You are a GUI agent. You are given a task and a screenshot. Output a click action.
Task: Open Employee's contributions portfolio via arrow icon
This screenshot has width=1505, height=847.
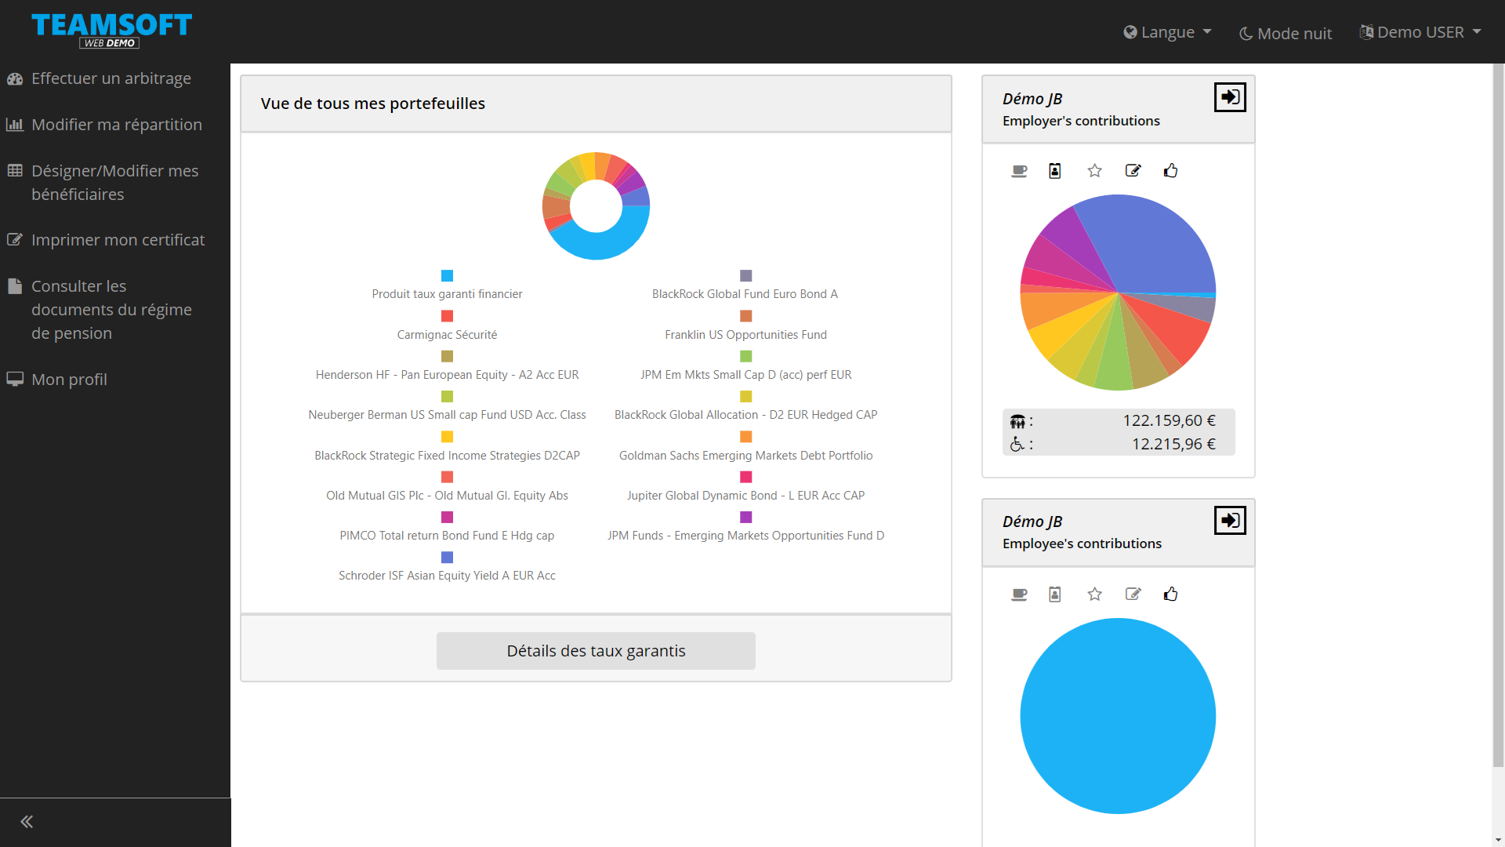[x=1230, y=520]
